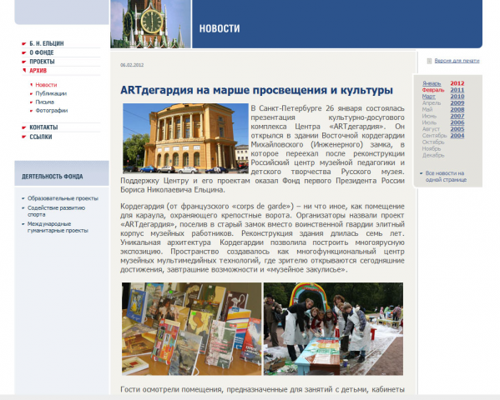This screenshot has width=500, height=400.
Task: Click the photo of children painting outdoors
Action: pos(333,328)
